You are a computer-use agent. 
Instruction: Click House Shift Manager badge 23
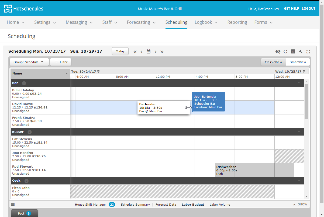pos(112,205)
